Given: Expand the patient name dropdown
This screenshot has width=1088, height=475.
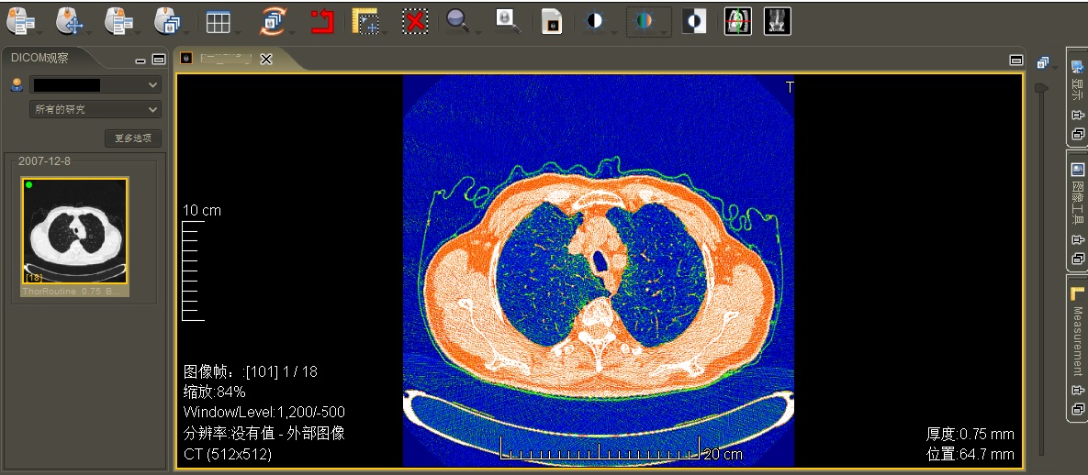Looking at the screenshot, I should point(152,84).
